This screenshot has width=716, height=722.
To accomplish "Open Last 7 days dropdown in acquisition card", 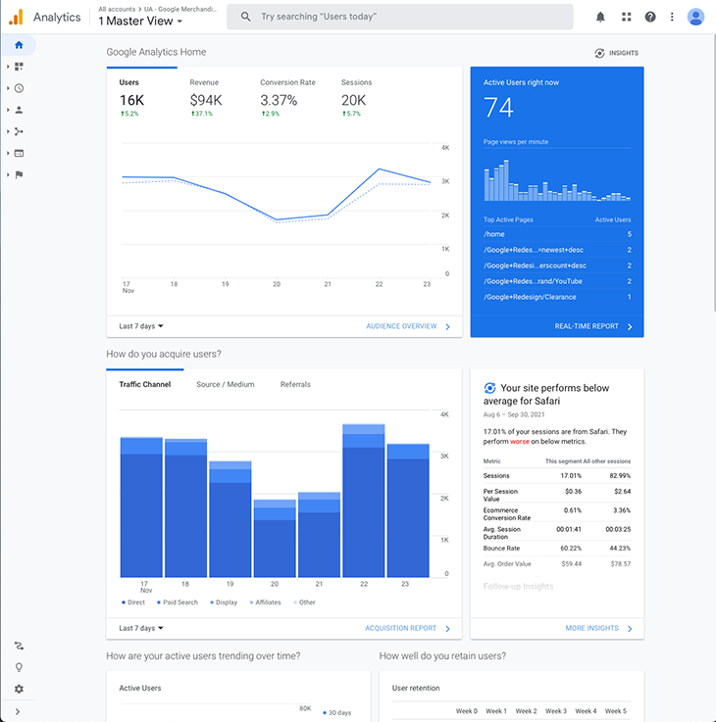I will click(x=141, y=629).
